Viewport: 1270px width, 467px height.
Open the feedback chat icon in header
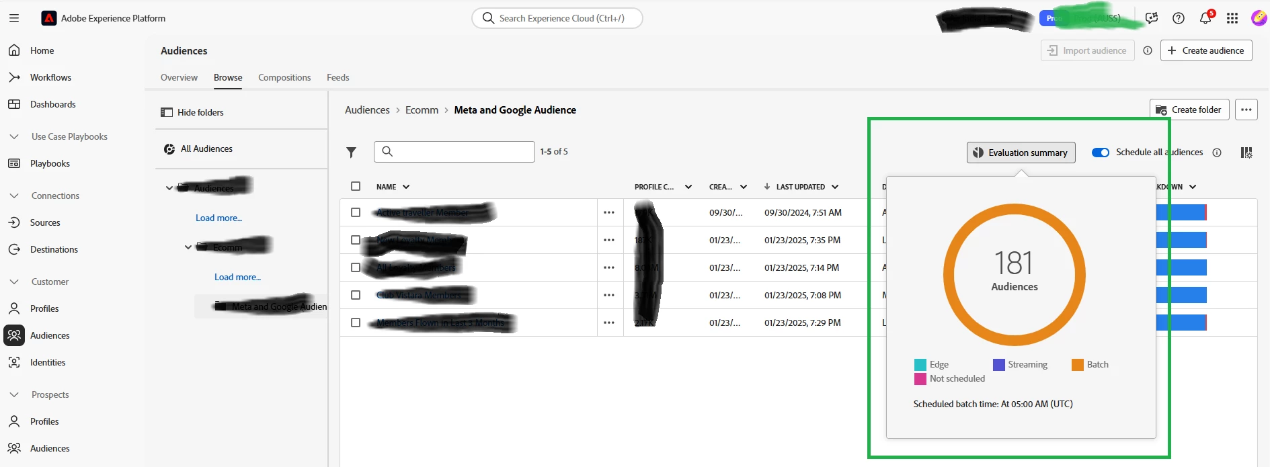1152,18
